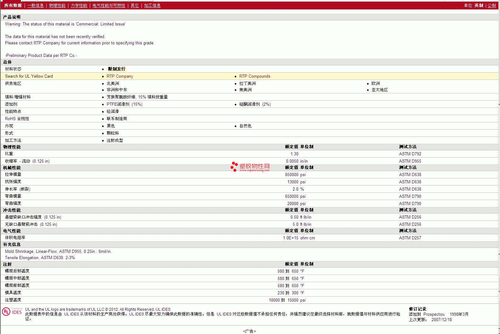Click the 无缺口悬臂梁冲击 row label
Image resolution: width=500 pixels, height=334 pixels.
31,225
